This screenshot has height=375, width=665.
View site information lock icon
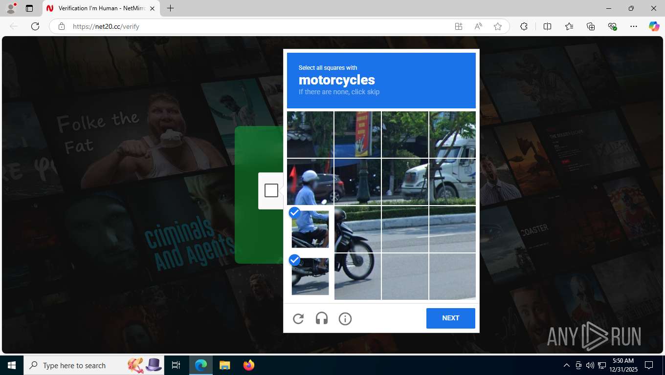click(x=62, y=26)
